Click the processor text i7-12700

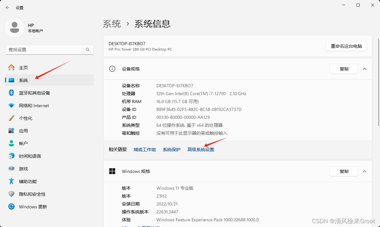click(x=201, y=94)
